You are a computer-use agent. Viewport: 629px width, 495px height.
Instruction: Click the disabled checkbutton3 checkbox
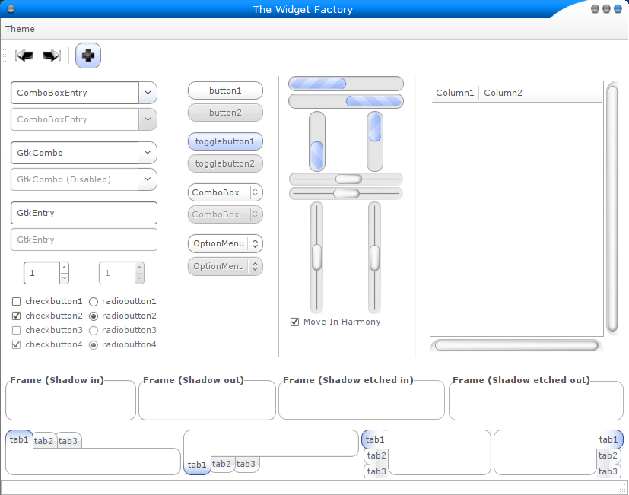coord(17,330)
